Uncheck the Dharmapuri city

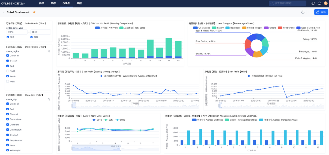[8, 130]
